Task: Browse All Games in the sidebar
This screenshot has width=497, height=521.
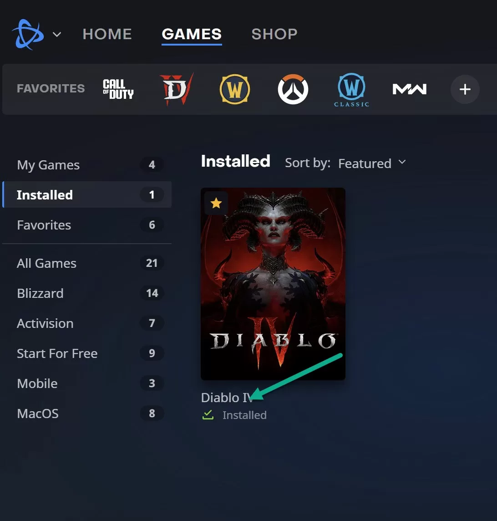Action: click(x=87, y=263)
